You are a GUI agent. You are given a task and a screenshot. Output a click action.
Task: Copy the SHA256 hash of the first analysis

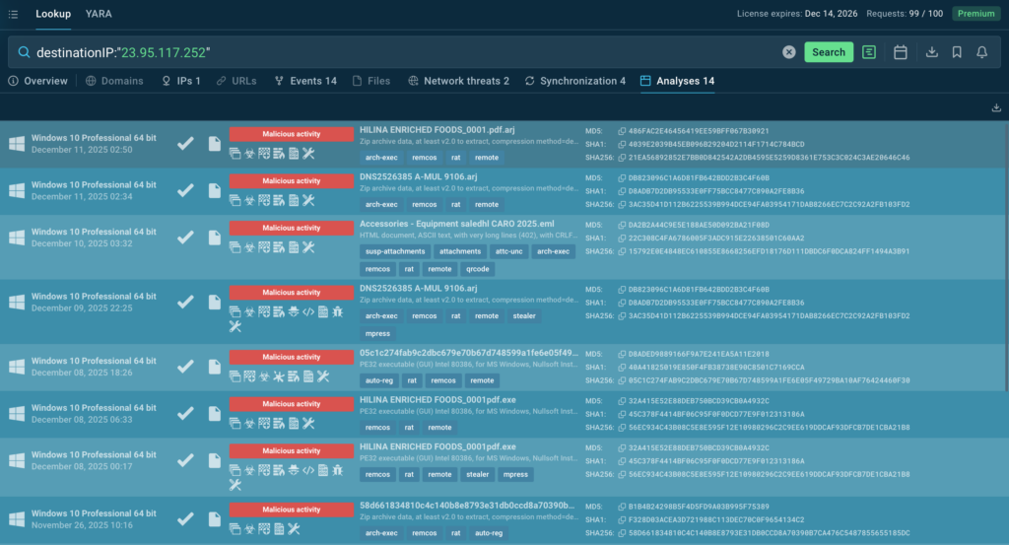621,157
